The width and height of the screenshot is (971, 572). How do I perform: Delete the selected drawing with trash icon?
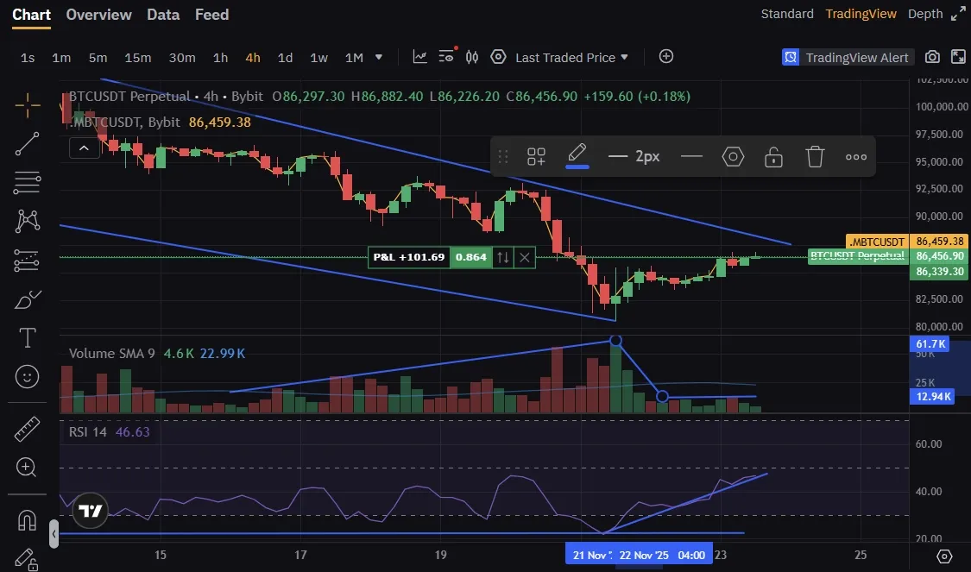[x=815, y=157]
